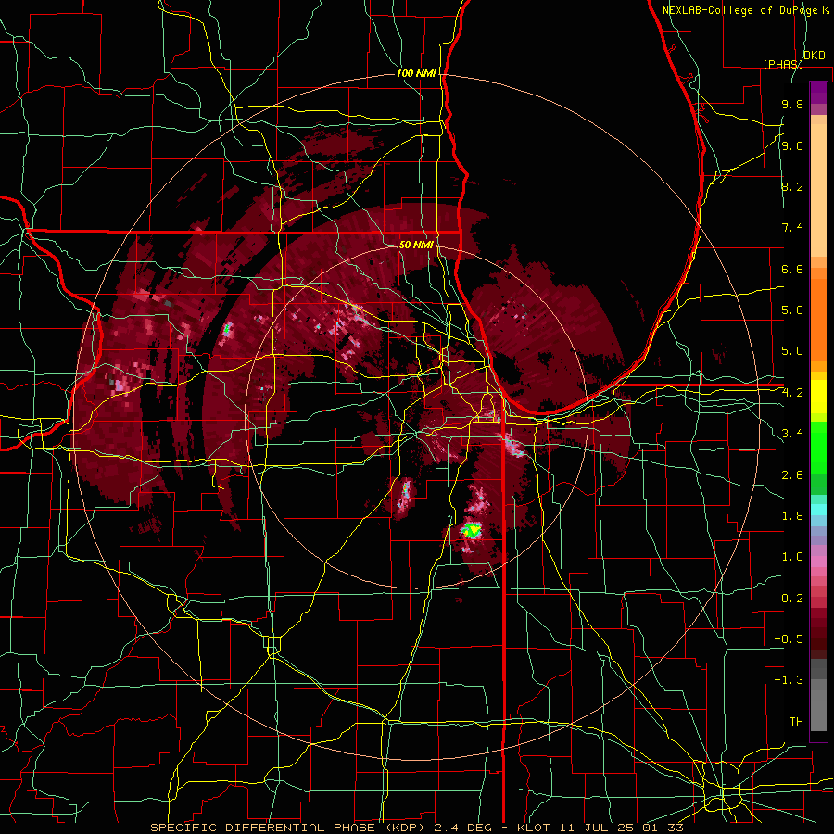Click the DKD label above the color scale

pyautogui.click(x=814, y=56)
